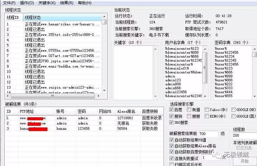257x166 pixels.
Task: Toggle 自动获取百度快照时间 checkbox
Action: click(x=171, y=152)
